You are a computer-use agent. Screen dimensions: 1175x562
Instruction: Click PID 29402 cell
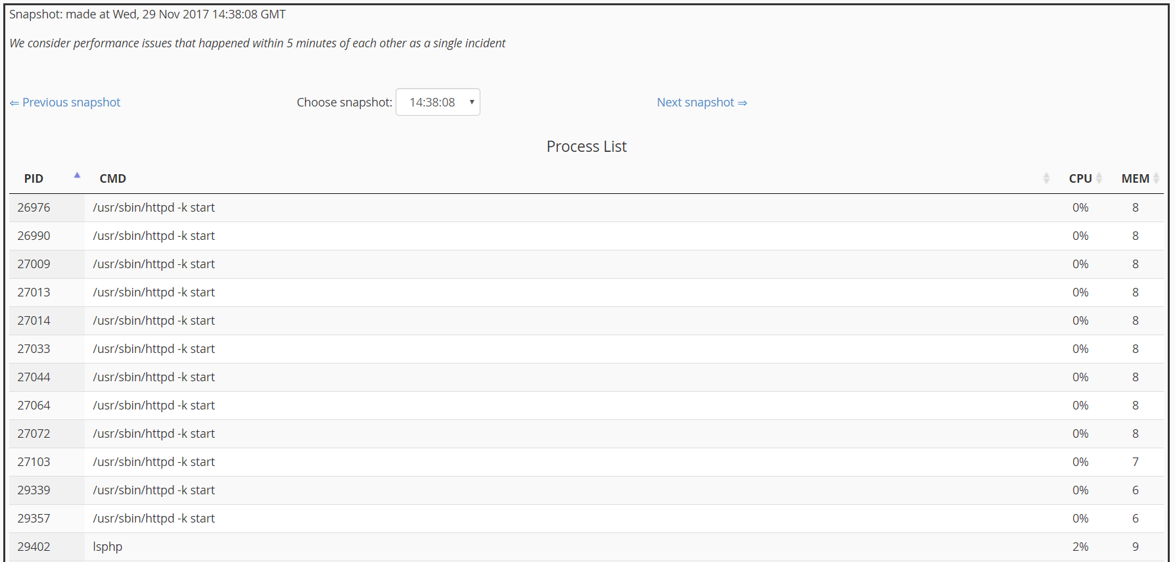pos(34,547)
